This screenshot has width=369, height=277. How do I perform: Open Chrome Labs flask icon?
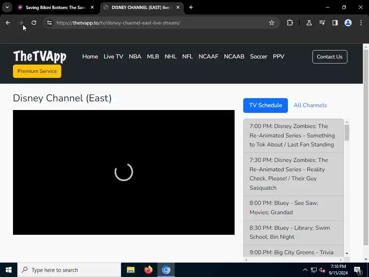pyautogui.click(x=309, y=23)
